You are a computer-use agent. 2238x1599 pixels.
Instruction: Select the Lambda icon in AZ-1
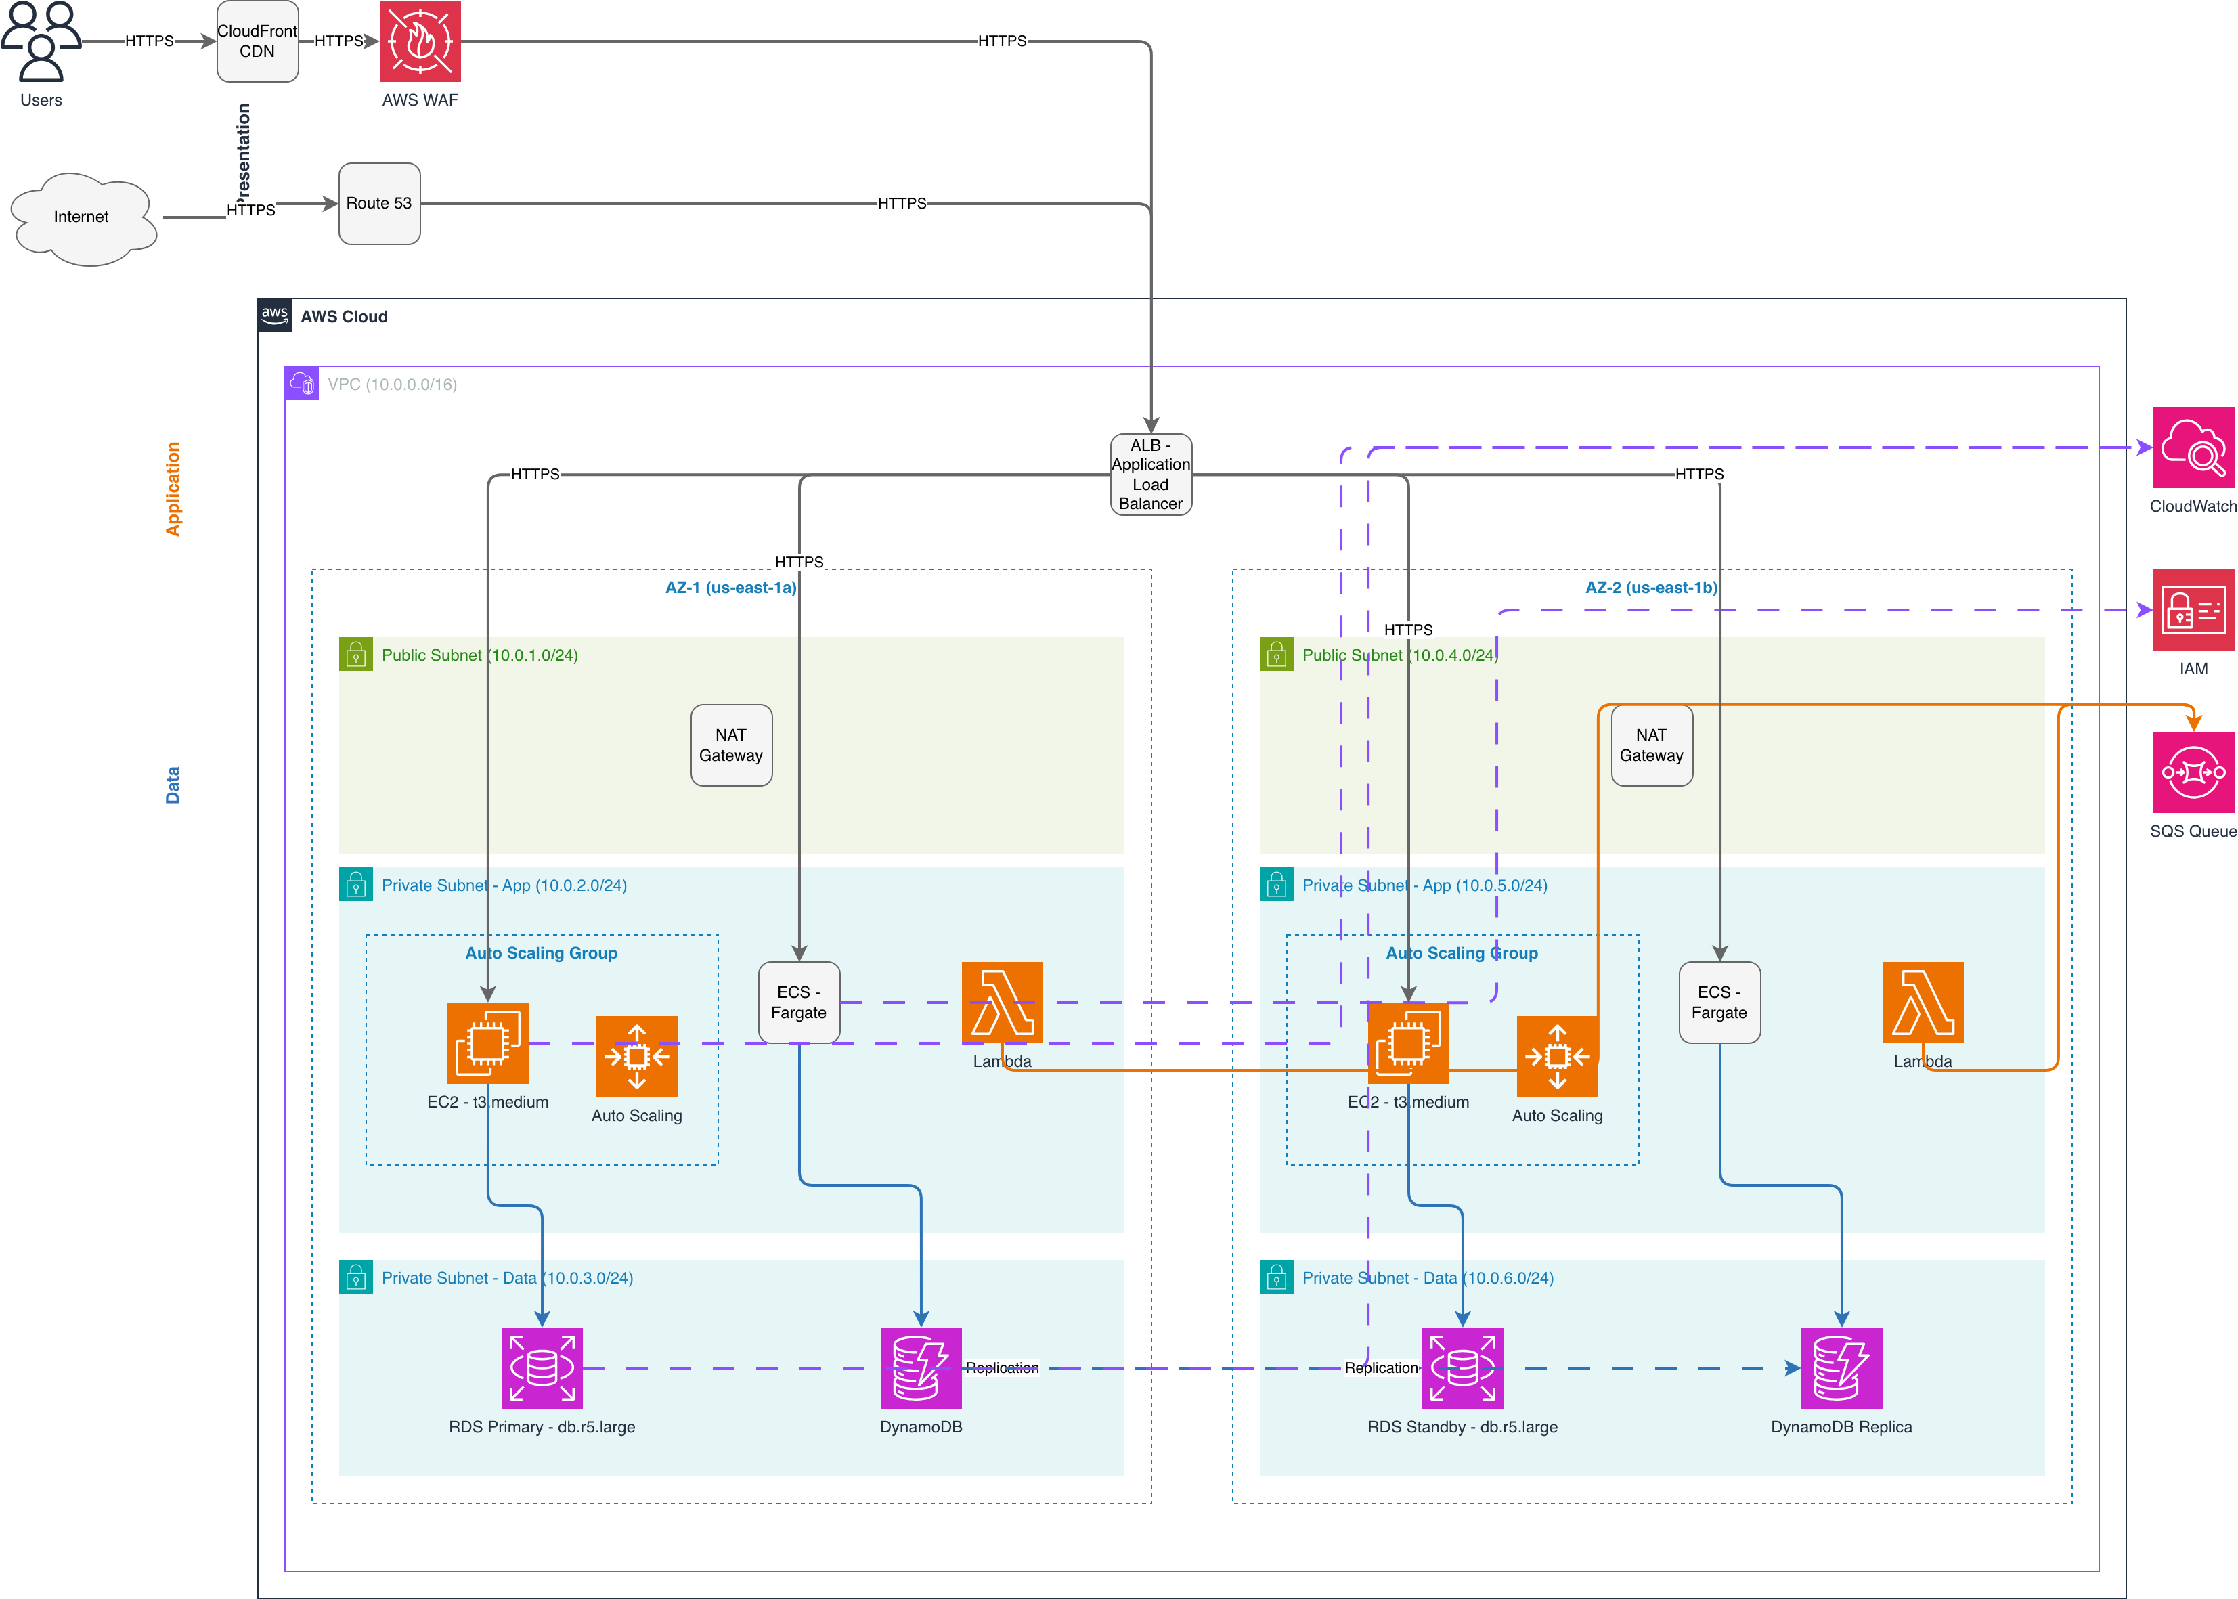[1003, 1003]
